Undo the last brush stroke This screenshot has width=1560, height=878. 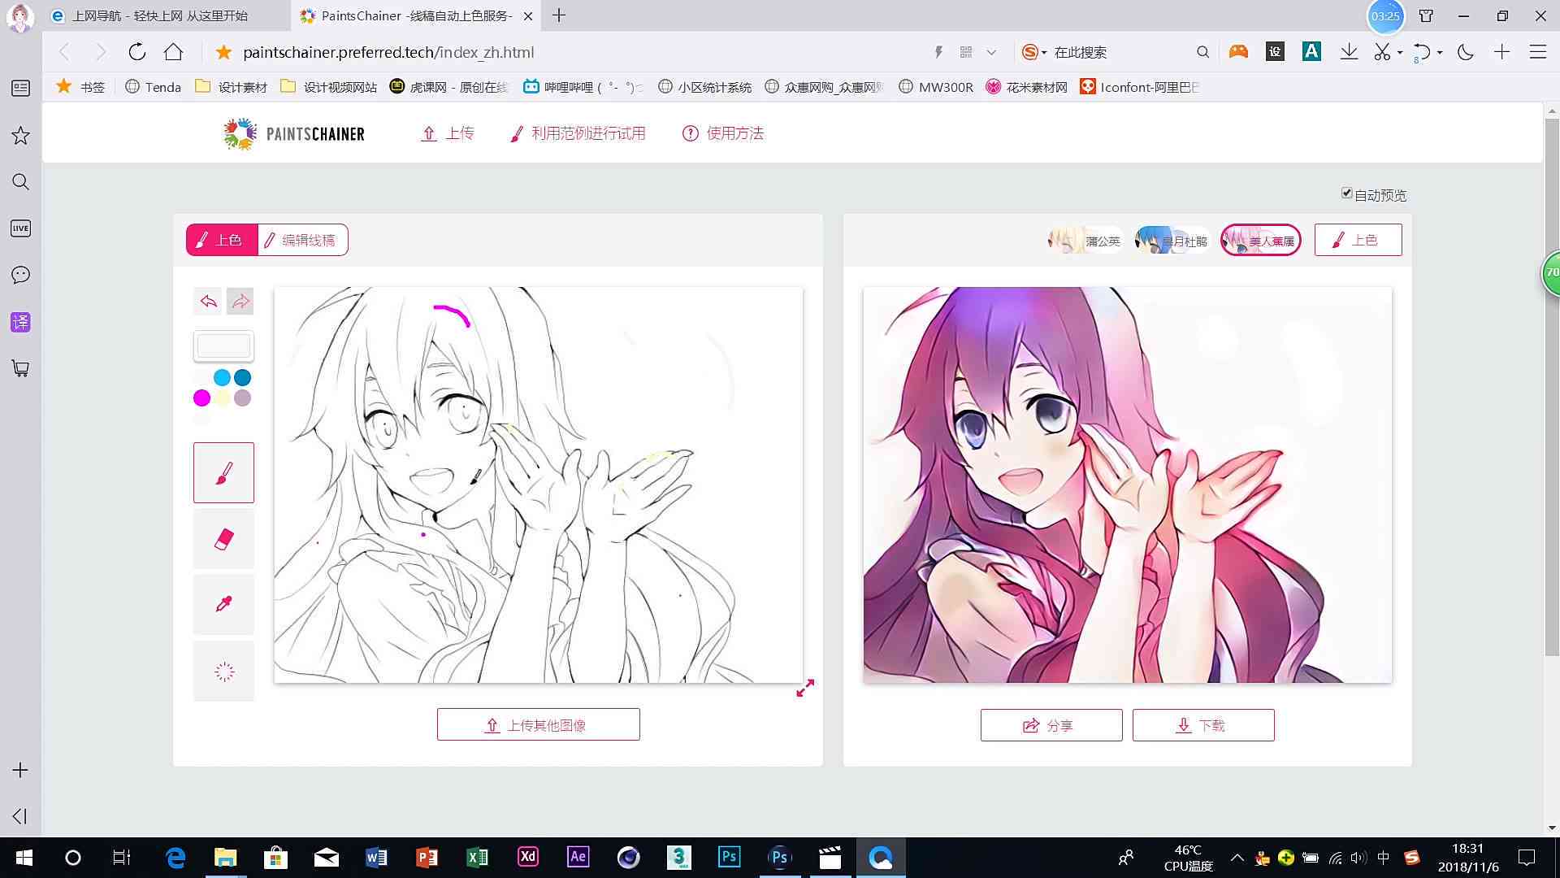coord(209,302)
